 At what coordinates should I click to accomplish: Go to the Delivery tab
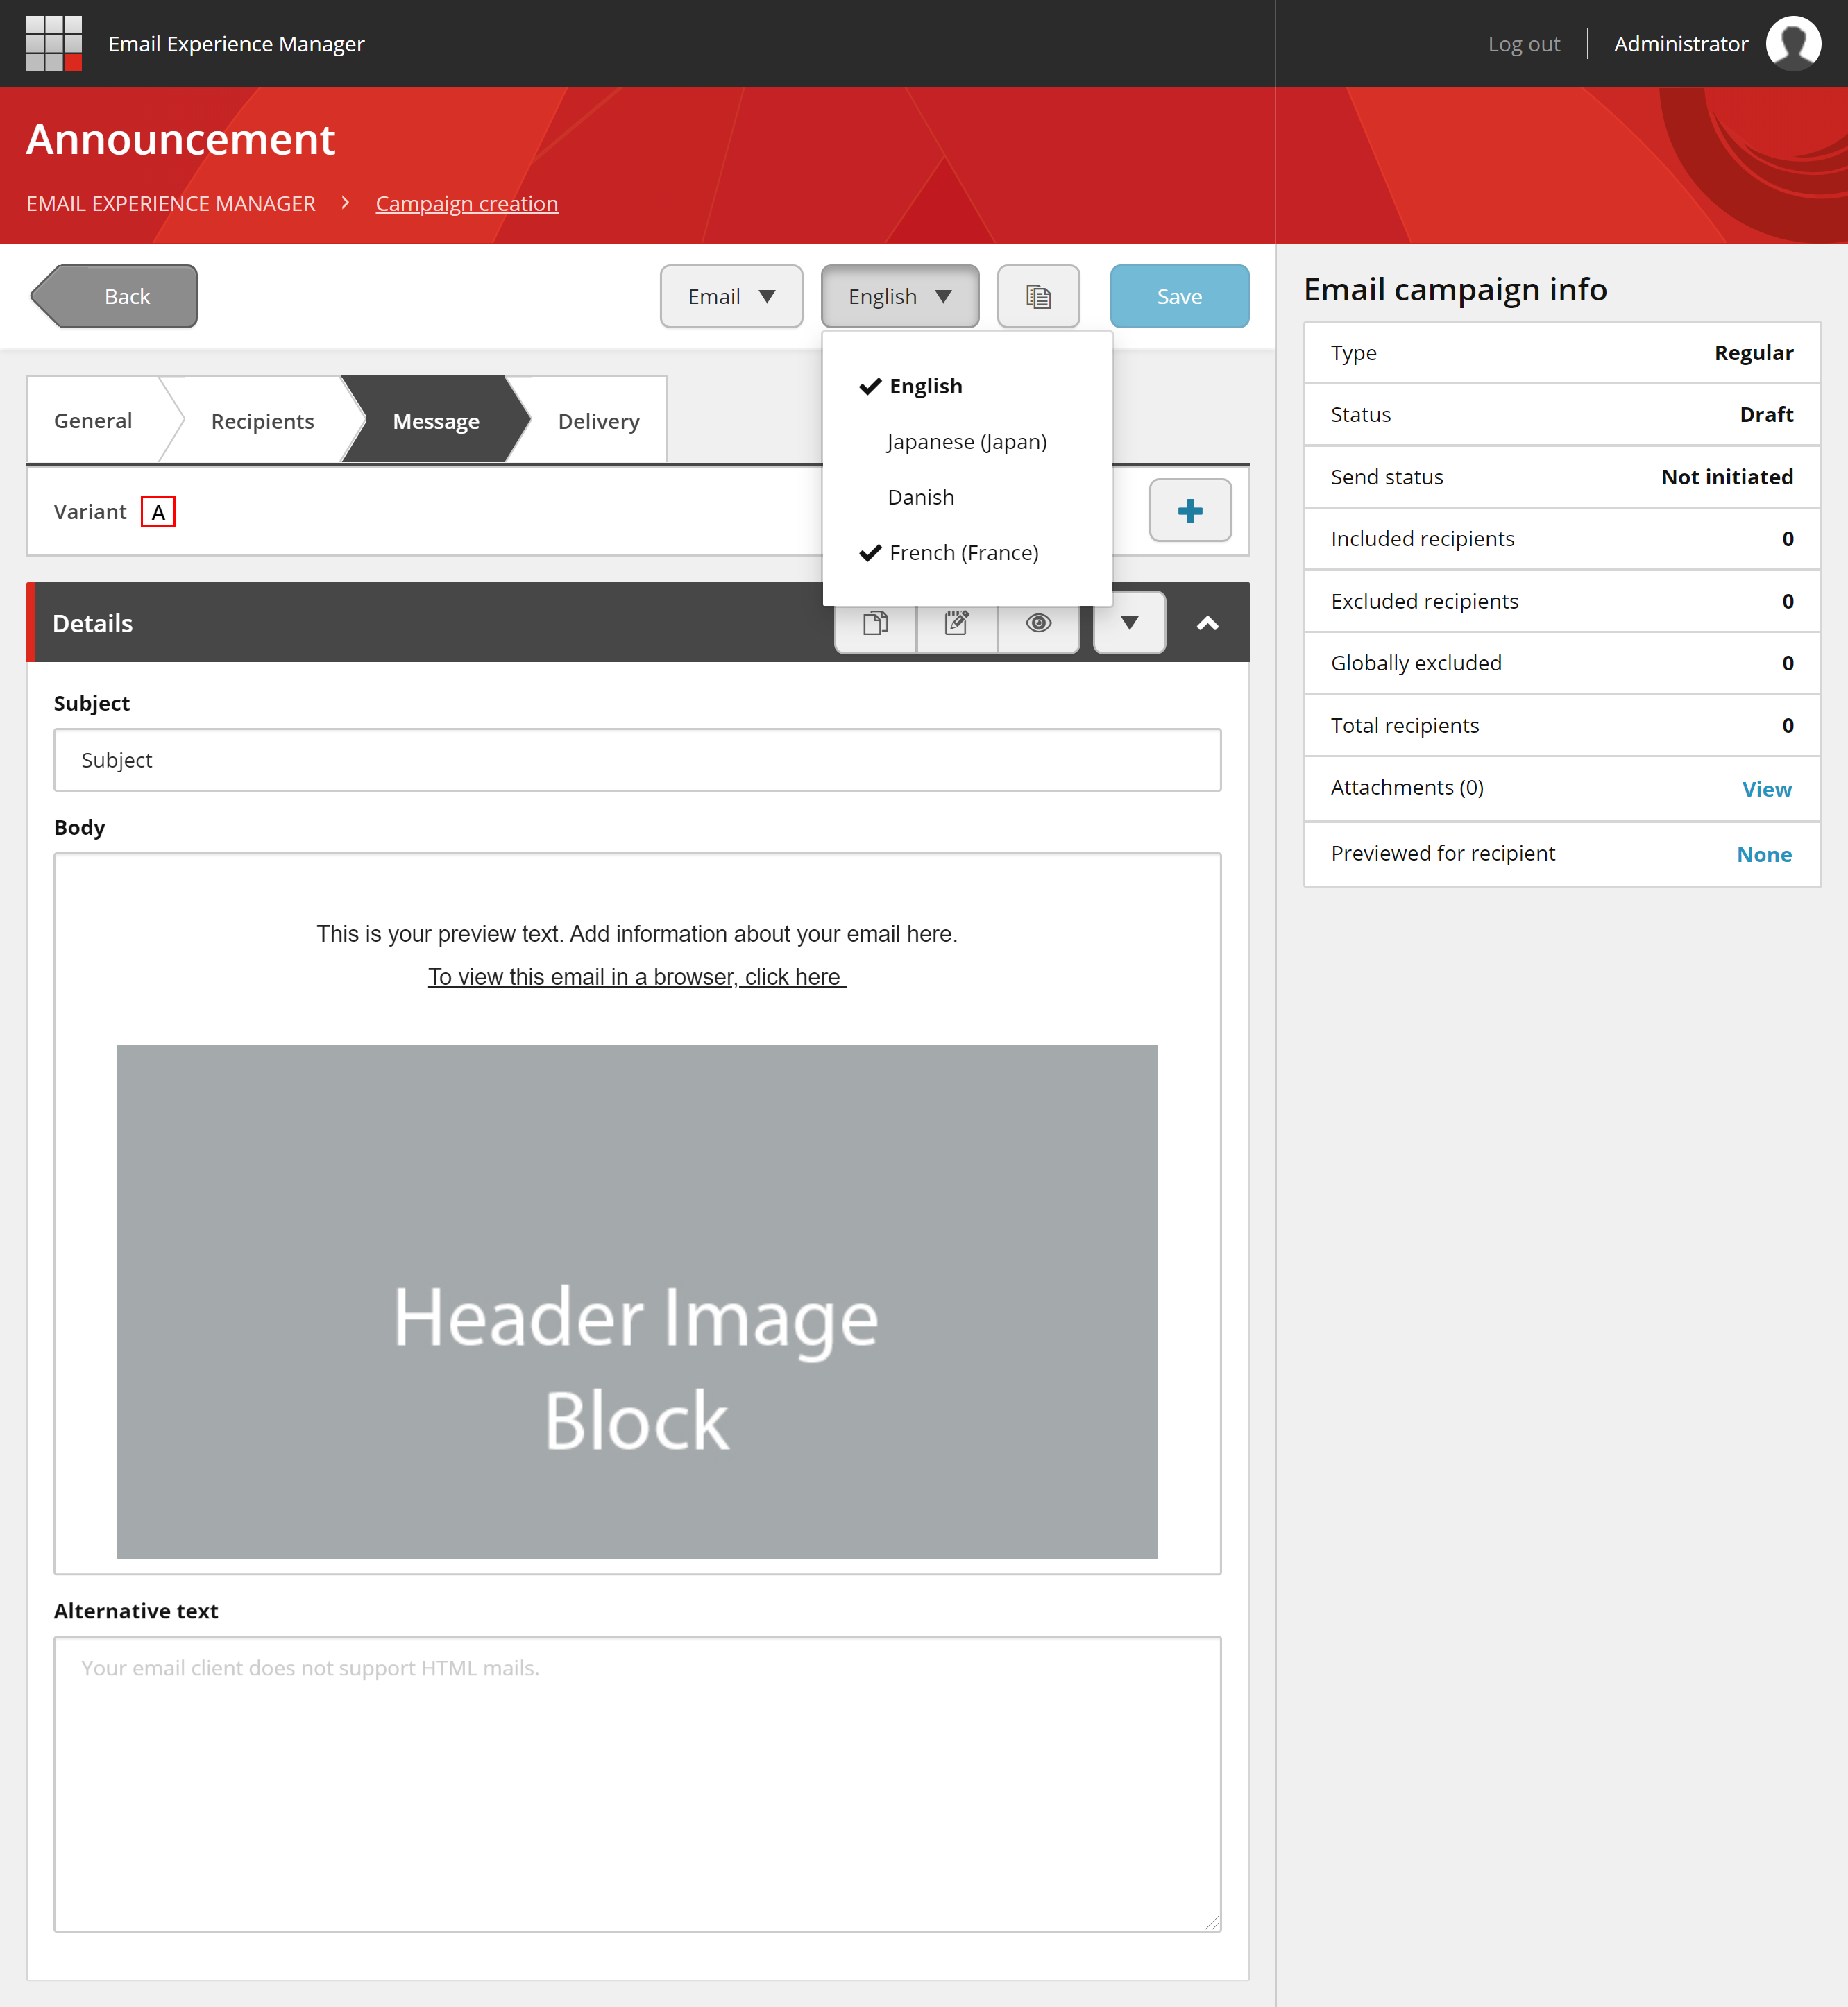(x=598, y=421)
